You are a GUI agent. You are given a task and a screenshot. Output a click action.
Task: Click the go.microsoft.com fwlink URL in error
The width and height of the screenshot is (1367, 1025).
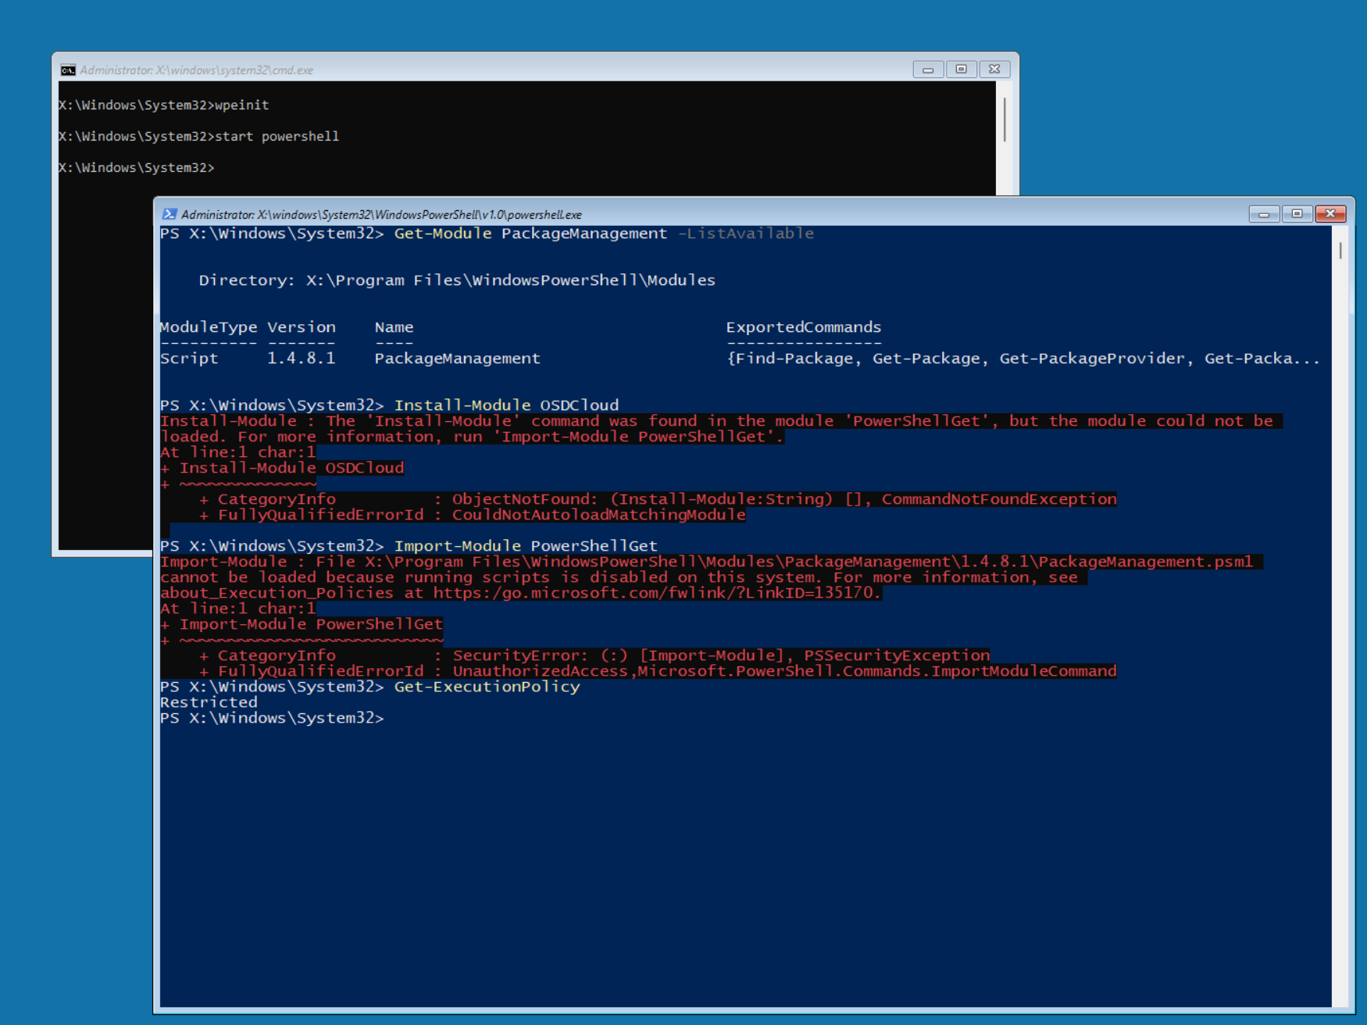coord(656,593)
